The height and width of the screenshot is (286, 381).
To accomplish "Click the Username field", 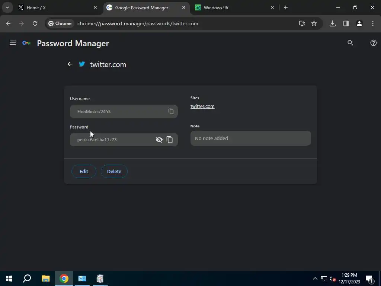I will [124, 111].
